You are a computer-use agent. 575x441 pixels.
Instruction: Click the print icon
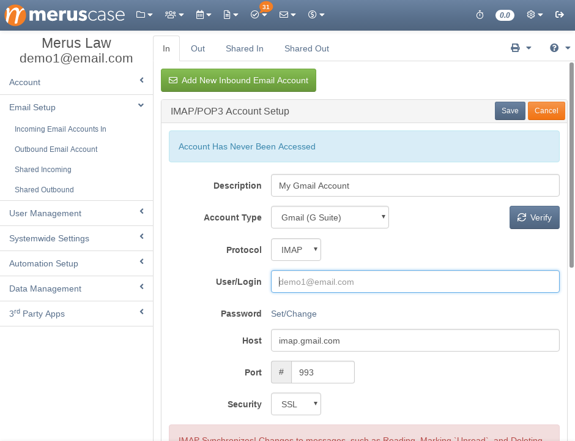click(x=515, y=48)
